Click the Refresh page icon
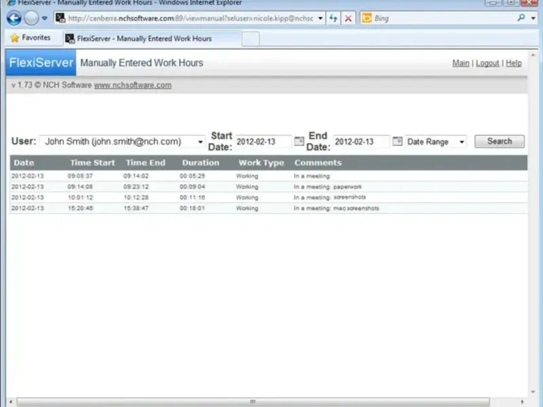The image size is (543, 407). [333, 18]
